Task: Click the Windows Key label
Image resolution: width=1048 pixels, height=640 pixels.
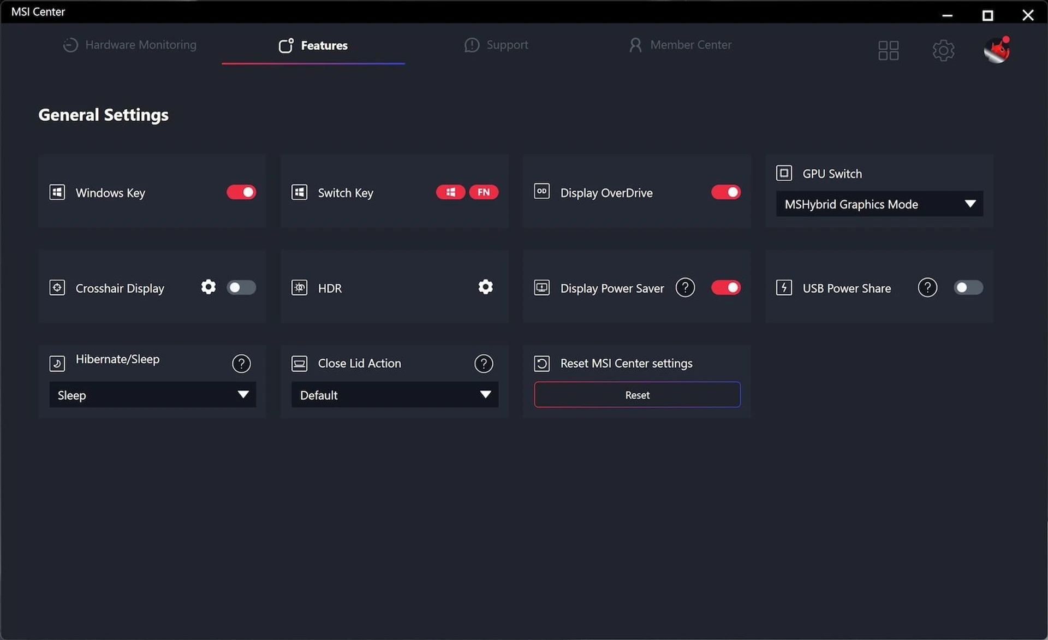Action: pos(110,193)
